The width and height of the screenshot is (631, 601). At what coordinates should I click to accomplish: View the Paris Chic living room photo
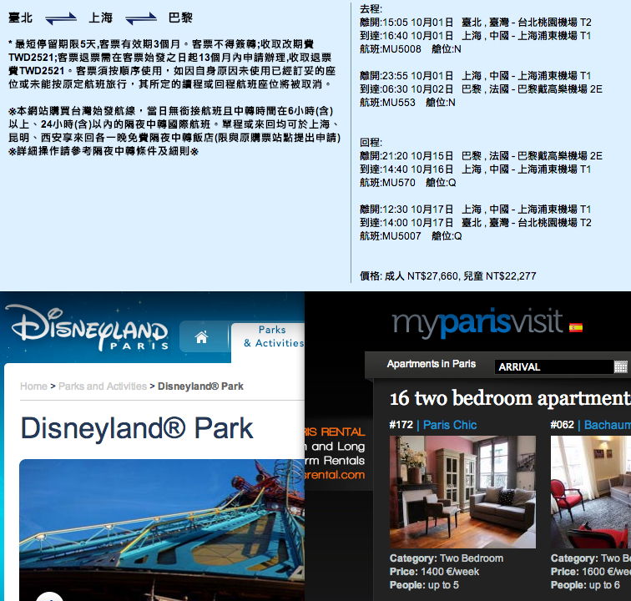(x=462, y=492)
